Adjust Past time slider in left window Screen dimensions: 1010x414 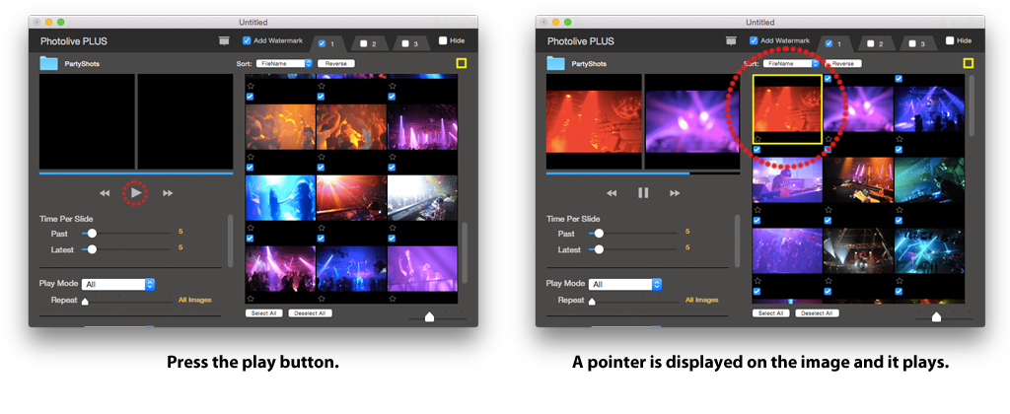pyautogui.click(x=92, y=233)
